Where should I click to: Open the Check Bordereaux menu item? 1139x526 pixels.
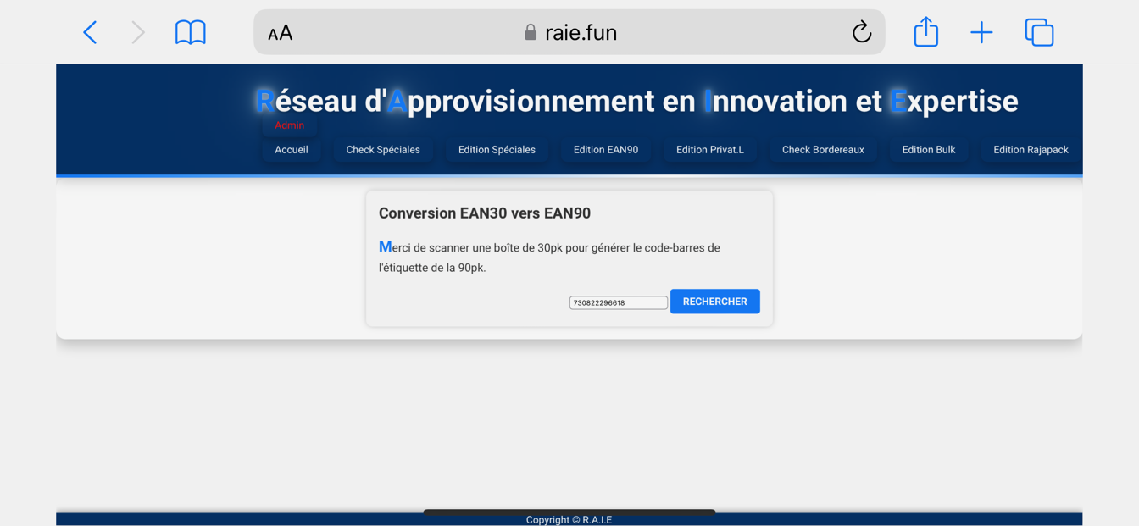click(x=823, y=150)
